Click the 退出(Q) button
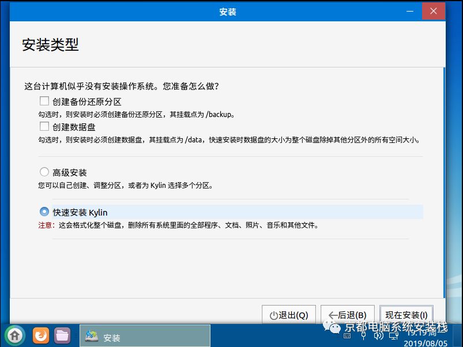 [x=289, y=315]
